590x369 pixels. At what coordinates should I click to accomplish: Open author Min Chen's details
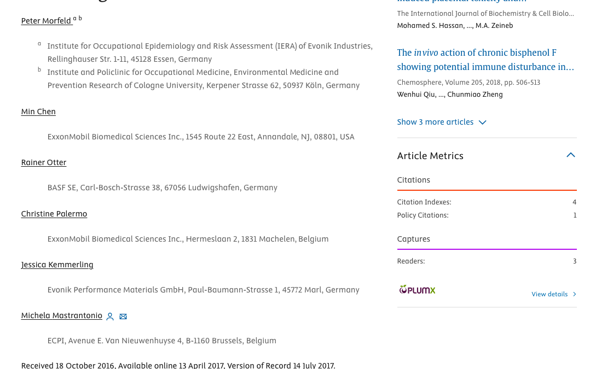pos(38,112)
